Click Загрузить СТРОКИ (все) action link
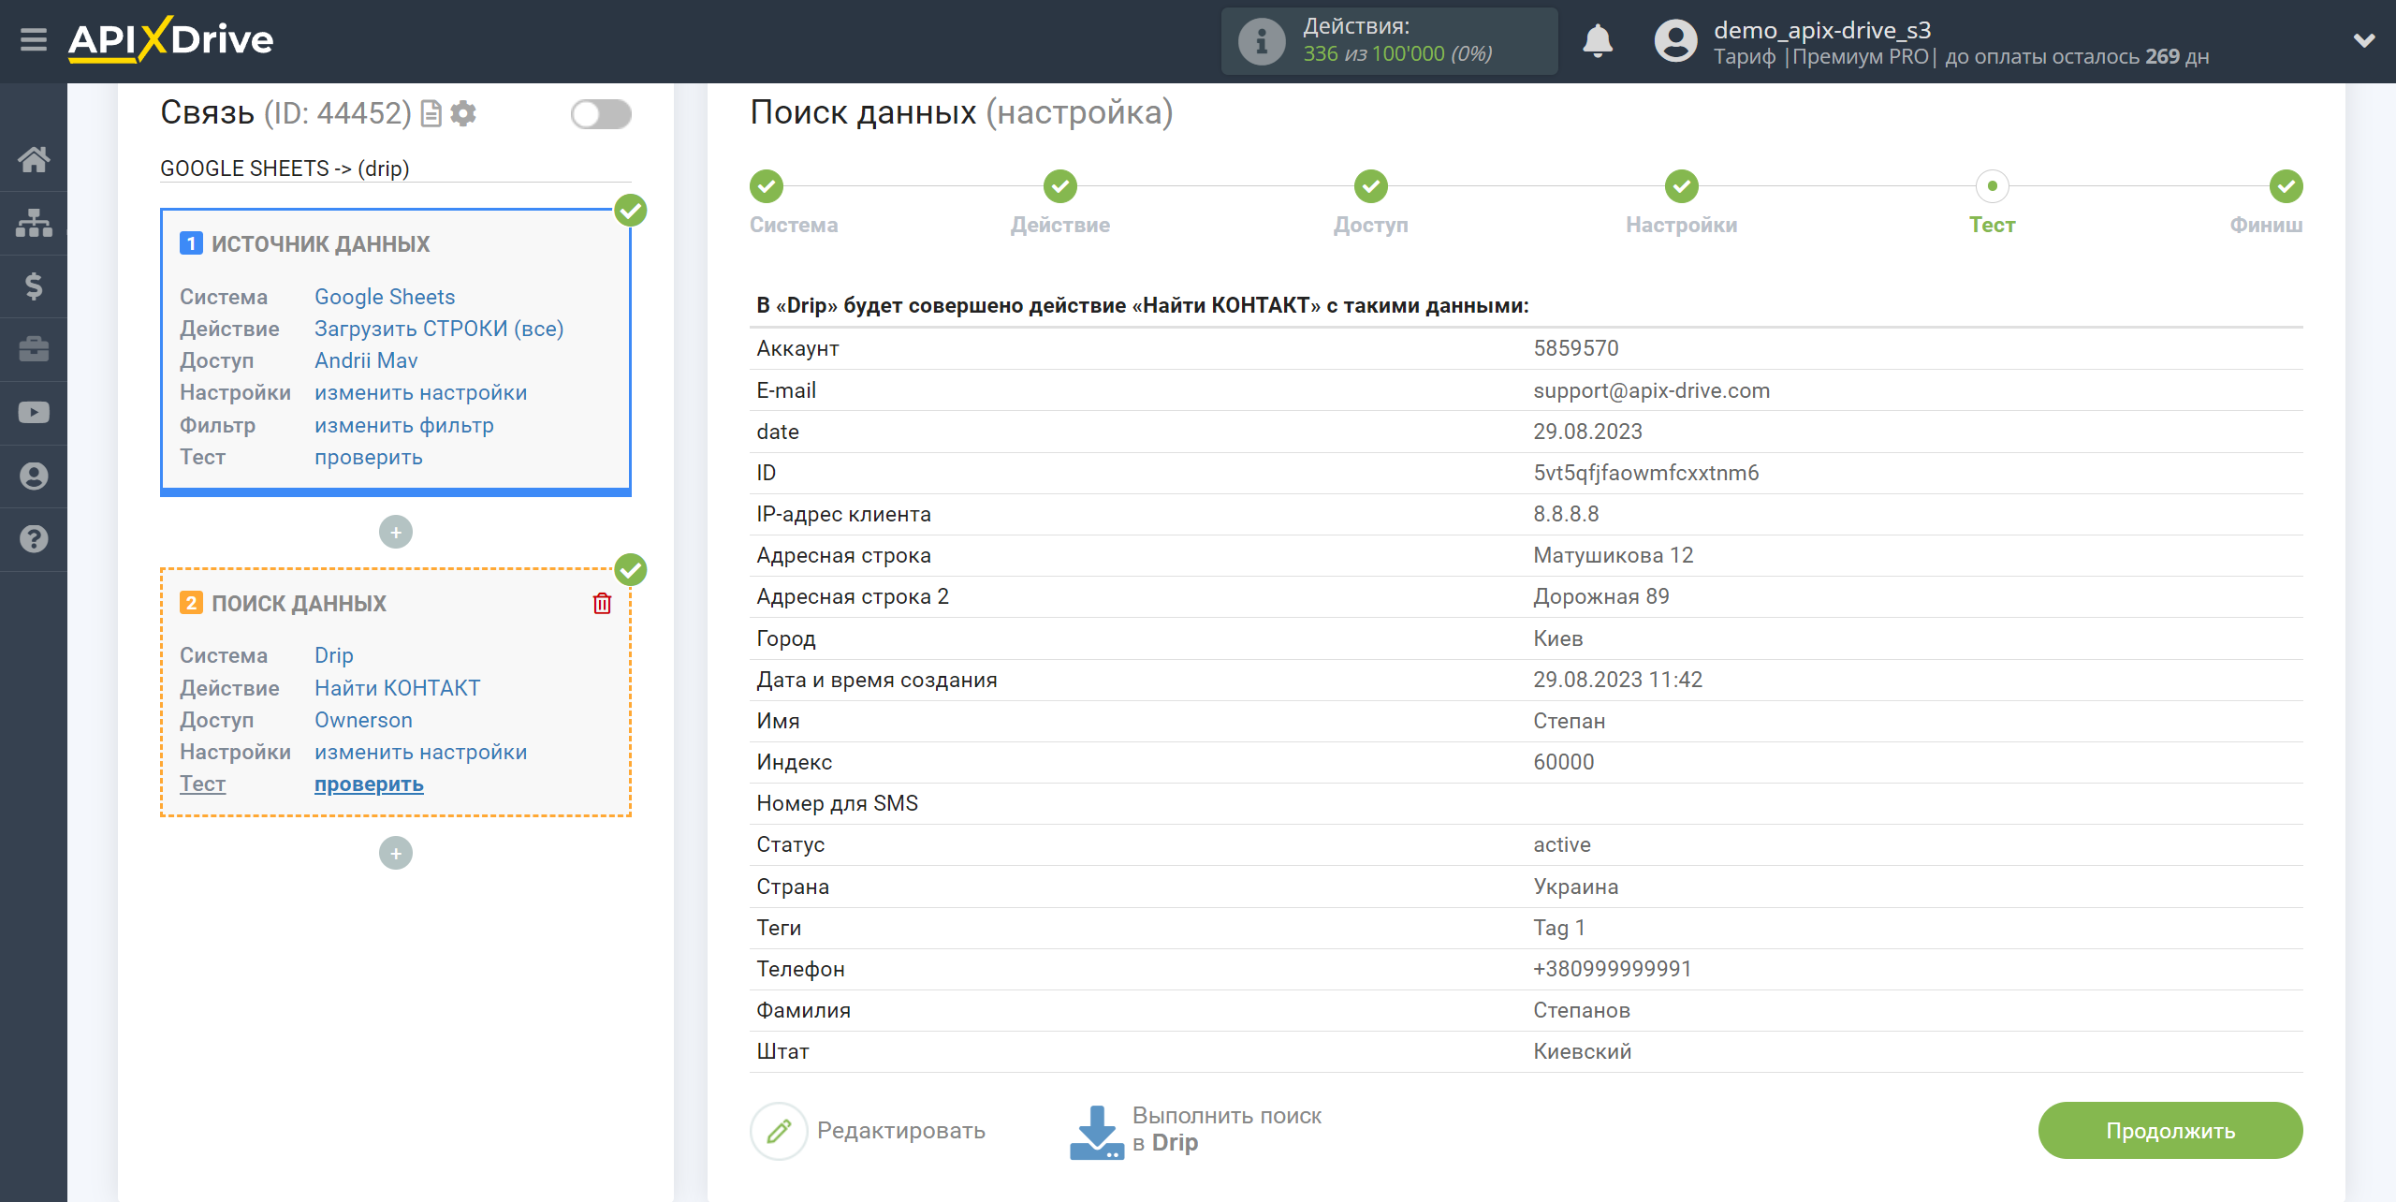Screen dimensions: 2396x1202 (439, 329)
